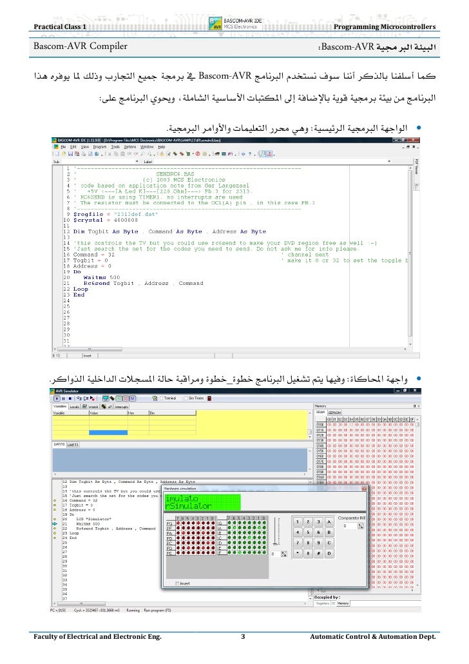
Task: Click green R registers icon in simulator
Action: pos(119,398)
